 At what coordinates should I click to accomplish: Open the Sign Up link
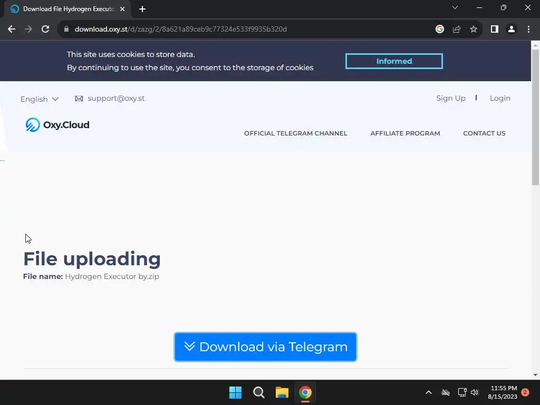[x=451, y=98]
